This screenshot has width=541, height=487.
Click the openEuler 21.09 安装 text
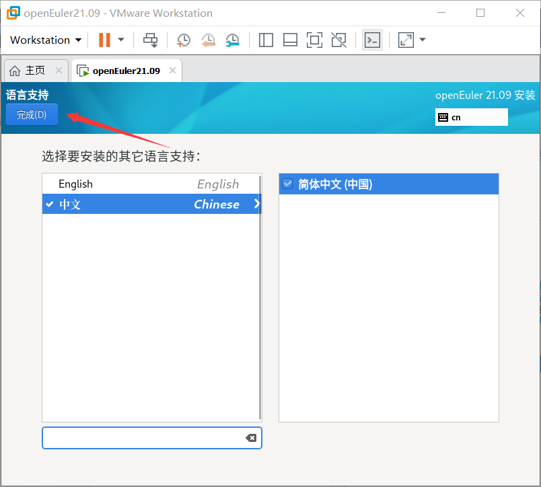[485, 95]
